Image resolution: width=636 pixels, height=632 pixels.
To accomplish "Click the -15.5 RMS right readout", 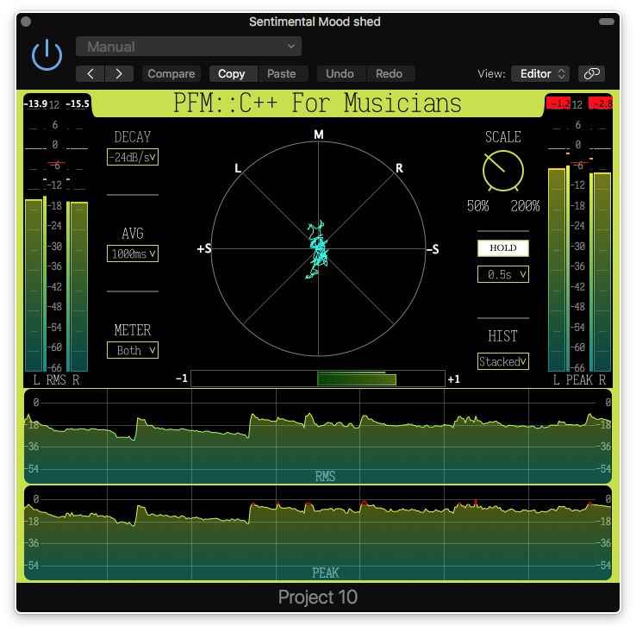I will [78, 104].
